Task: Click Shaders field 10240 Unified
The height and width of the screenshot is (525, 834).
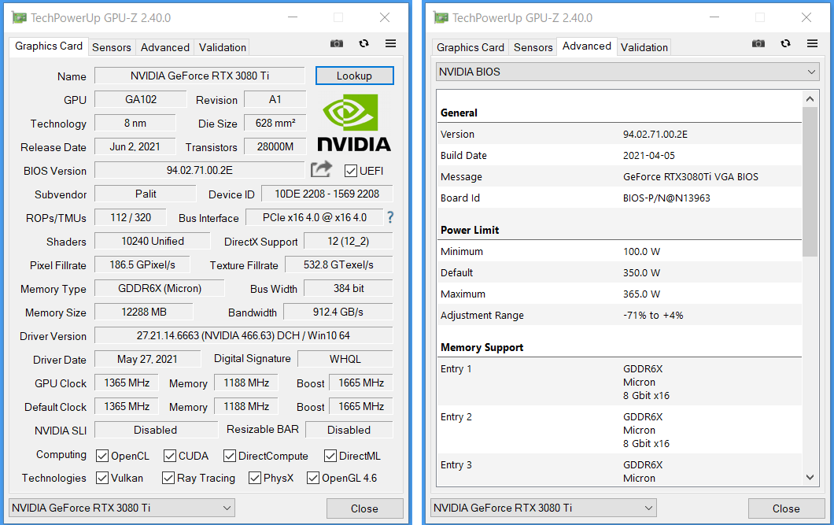Action: pos(153,241)
